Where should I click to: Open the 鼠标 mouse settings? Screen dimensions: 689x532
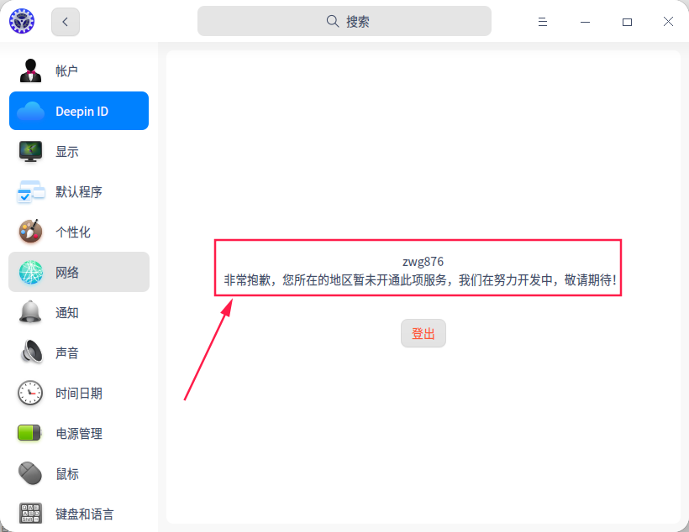click(79, 473)
